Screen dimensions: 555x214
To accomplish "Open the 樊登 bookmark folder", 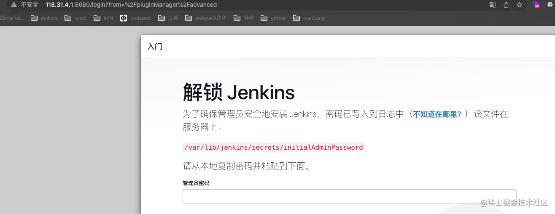I will 243,18.
